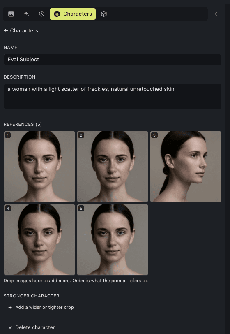Select reference image 1

coord(39,166)
